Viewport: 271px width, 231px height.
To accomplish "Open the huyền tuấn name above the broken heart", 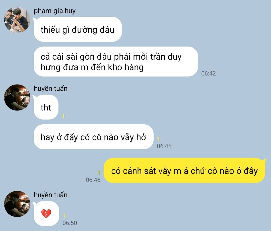I will pos(51,195).
